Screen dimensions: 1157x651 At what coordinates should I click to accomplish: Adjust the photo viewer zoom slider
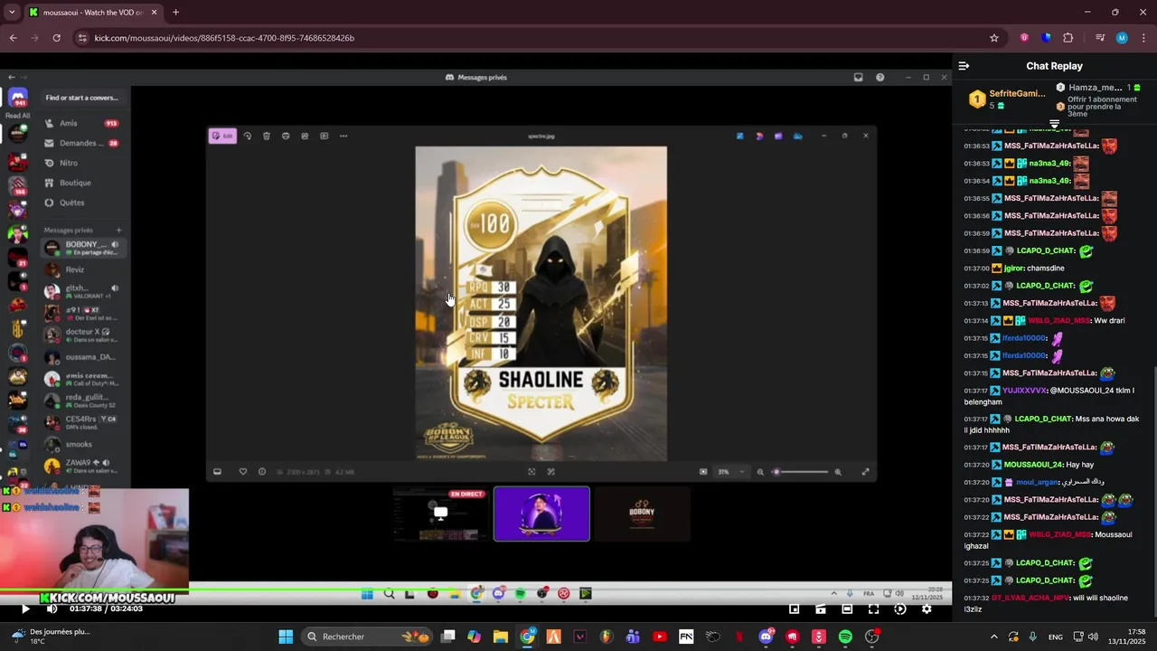801,472
